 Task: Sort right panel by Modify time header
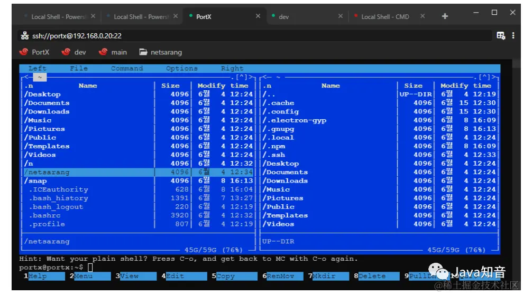pyautogui.click(x=466, y=85)
